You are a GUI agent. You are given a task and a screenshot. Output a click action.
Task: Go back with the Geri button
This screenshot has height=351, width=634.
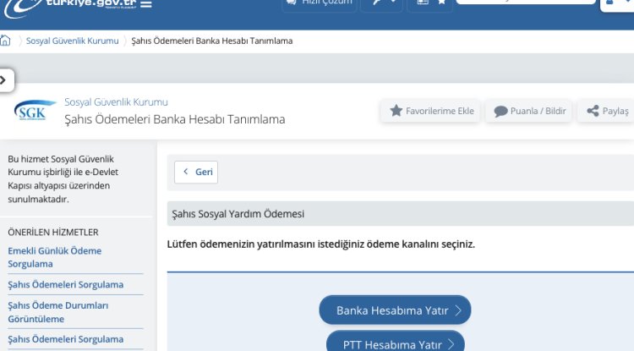click(196, 172)
